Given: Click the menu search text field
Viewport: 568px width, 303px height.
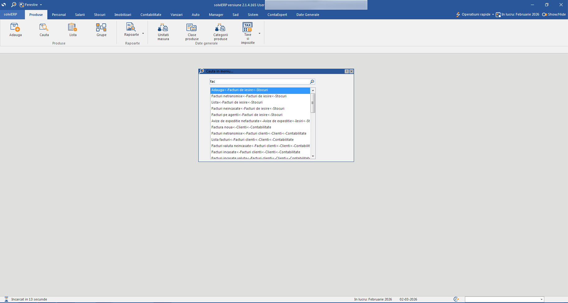Looking at the screenshot, I should pyautogui.click(x=259, y=82).
